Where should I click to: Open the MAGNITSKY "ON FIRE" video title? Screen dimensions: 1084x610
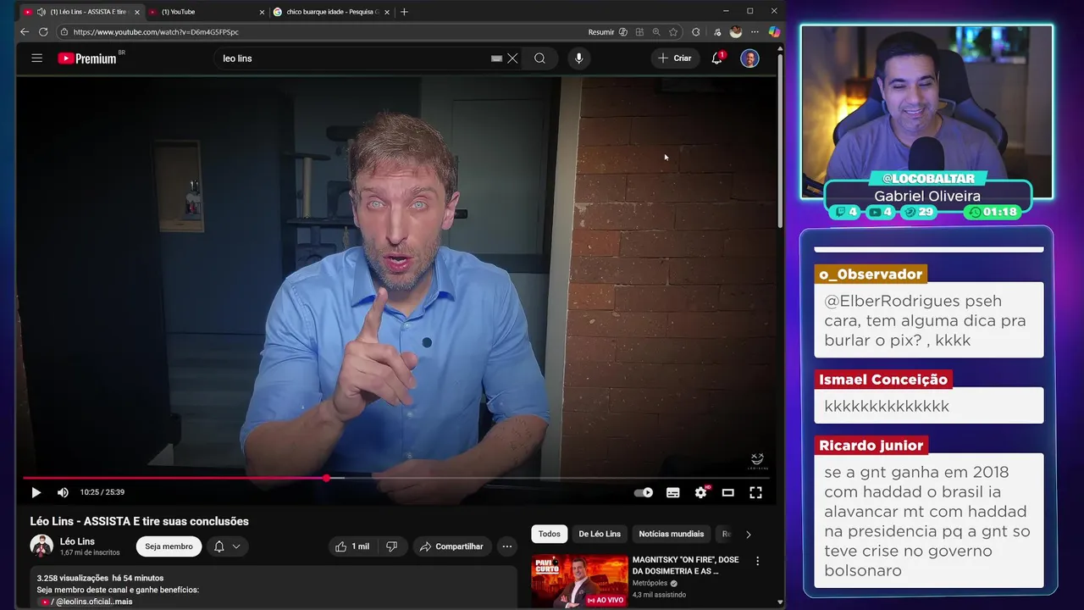click(687, 565)
